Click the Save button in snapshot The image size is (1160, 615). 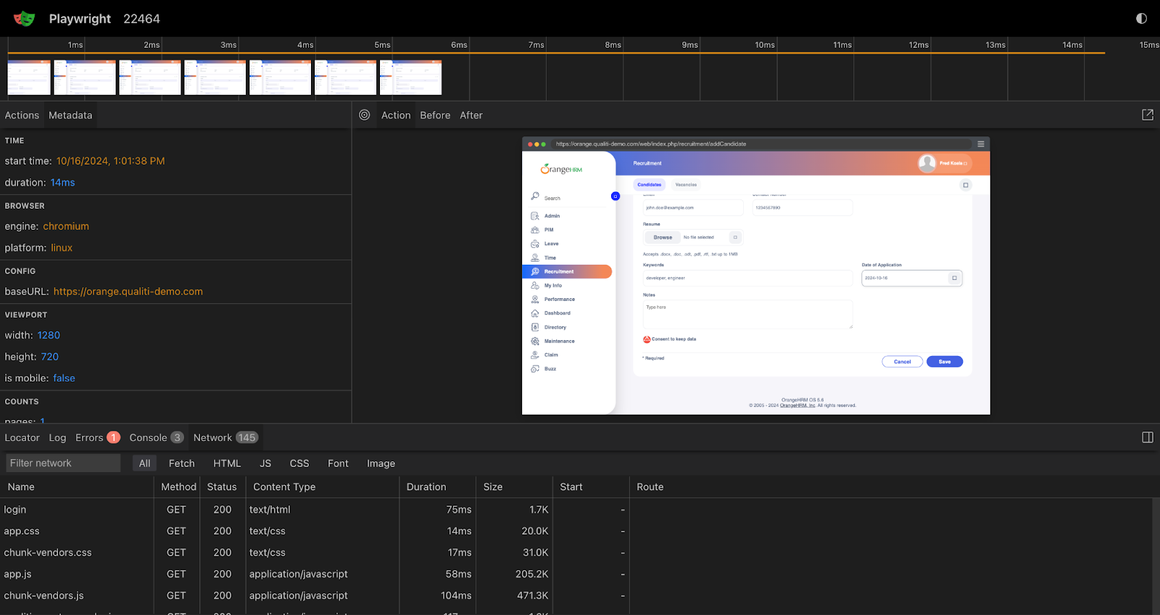[945, 361]
